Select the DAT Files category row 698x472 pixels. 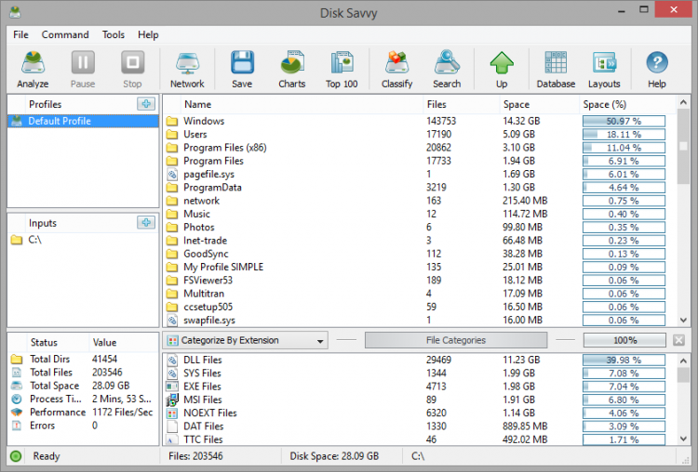coord(419,426)
